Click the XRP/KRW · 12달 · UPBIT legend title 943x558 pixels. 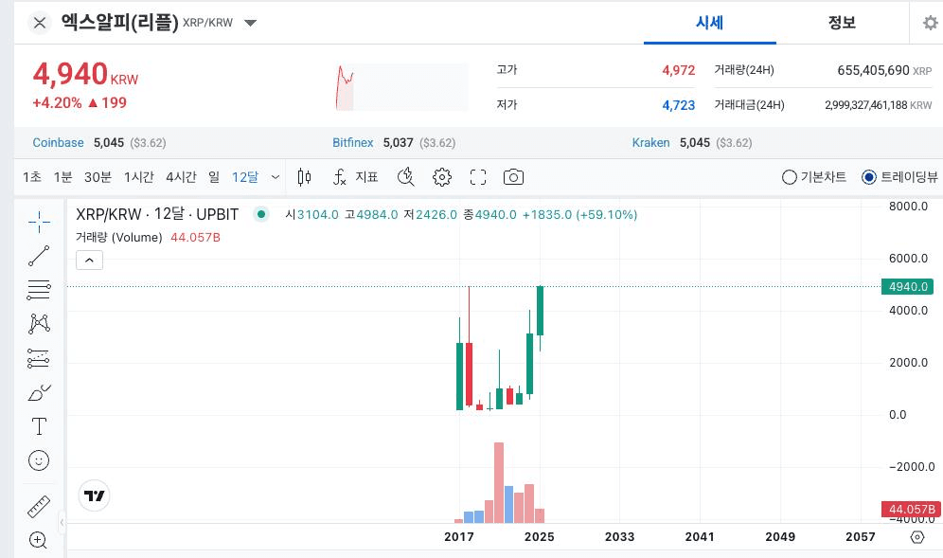click(157, 214)
